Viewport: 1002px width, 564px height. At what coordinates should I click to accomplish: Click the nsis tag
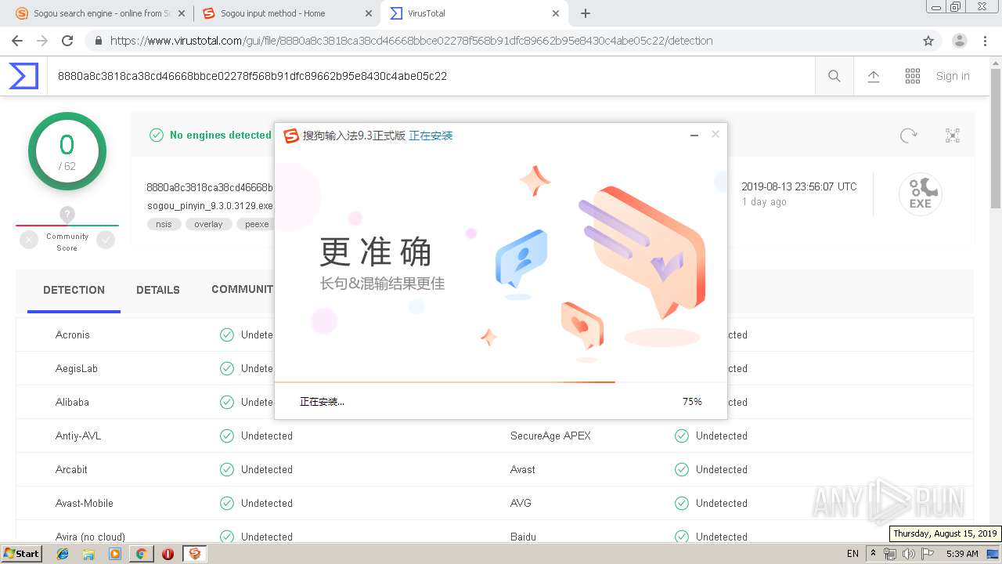[x=164, y=224]
